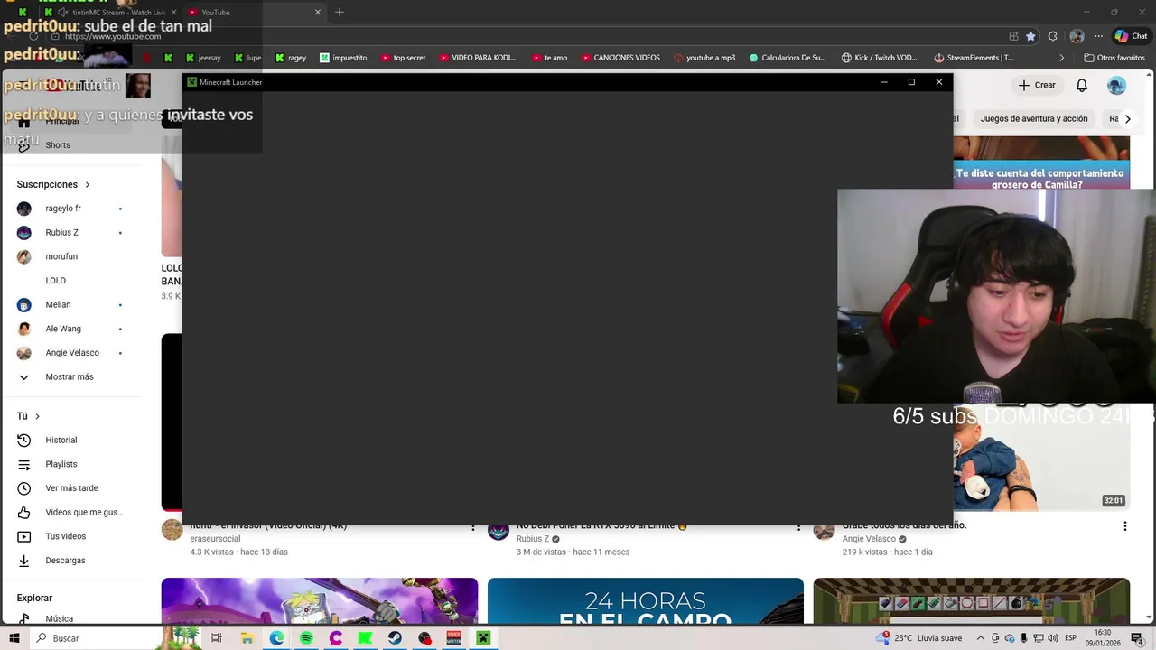Open the CANCIONES VIDEOS bookmark
Viewport: 1156px width, 650px height.
pyautogui.click(x=620, y=58)
